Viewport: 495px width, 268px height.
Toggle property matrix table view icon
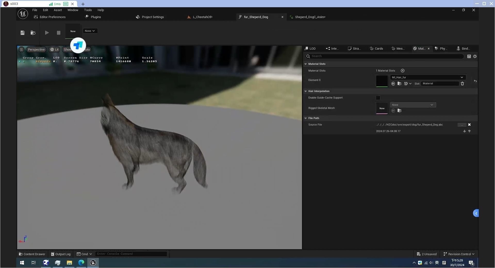click(469, 56)
